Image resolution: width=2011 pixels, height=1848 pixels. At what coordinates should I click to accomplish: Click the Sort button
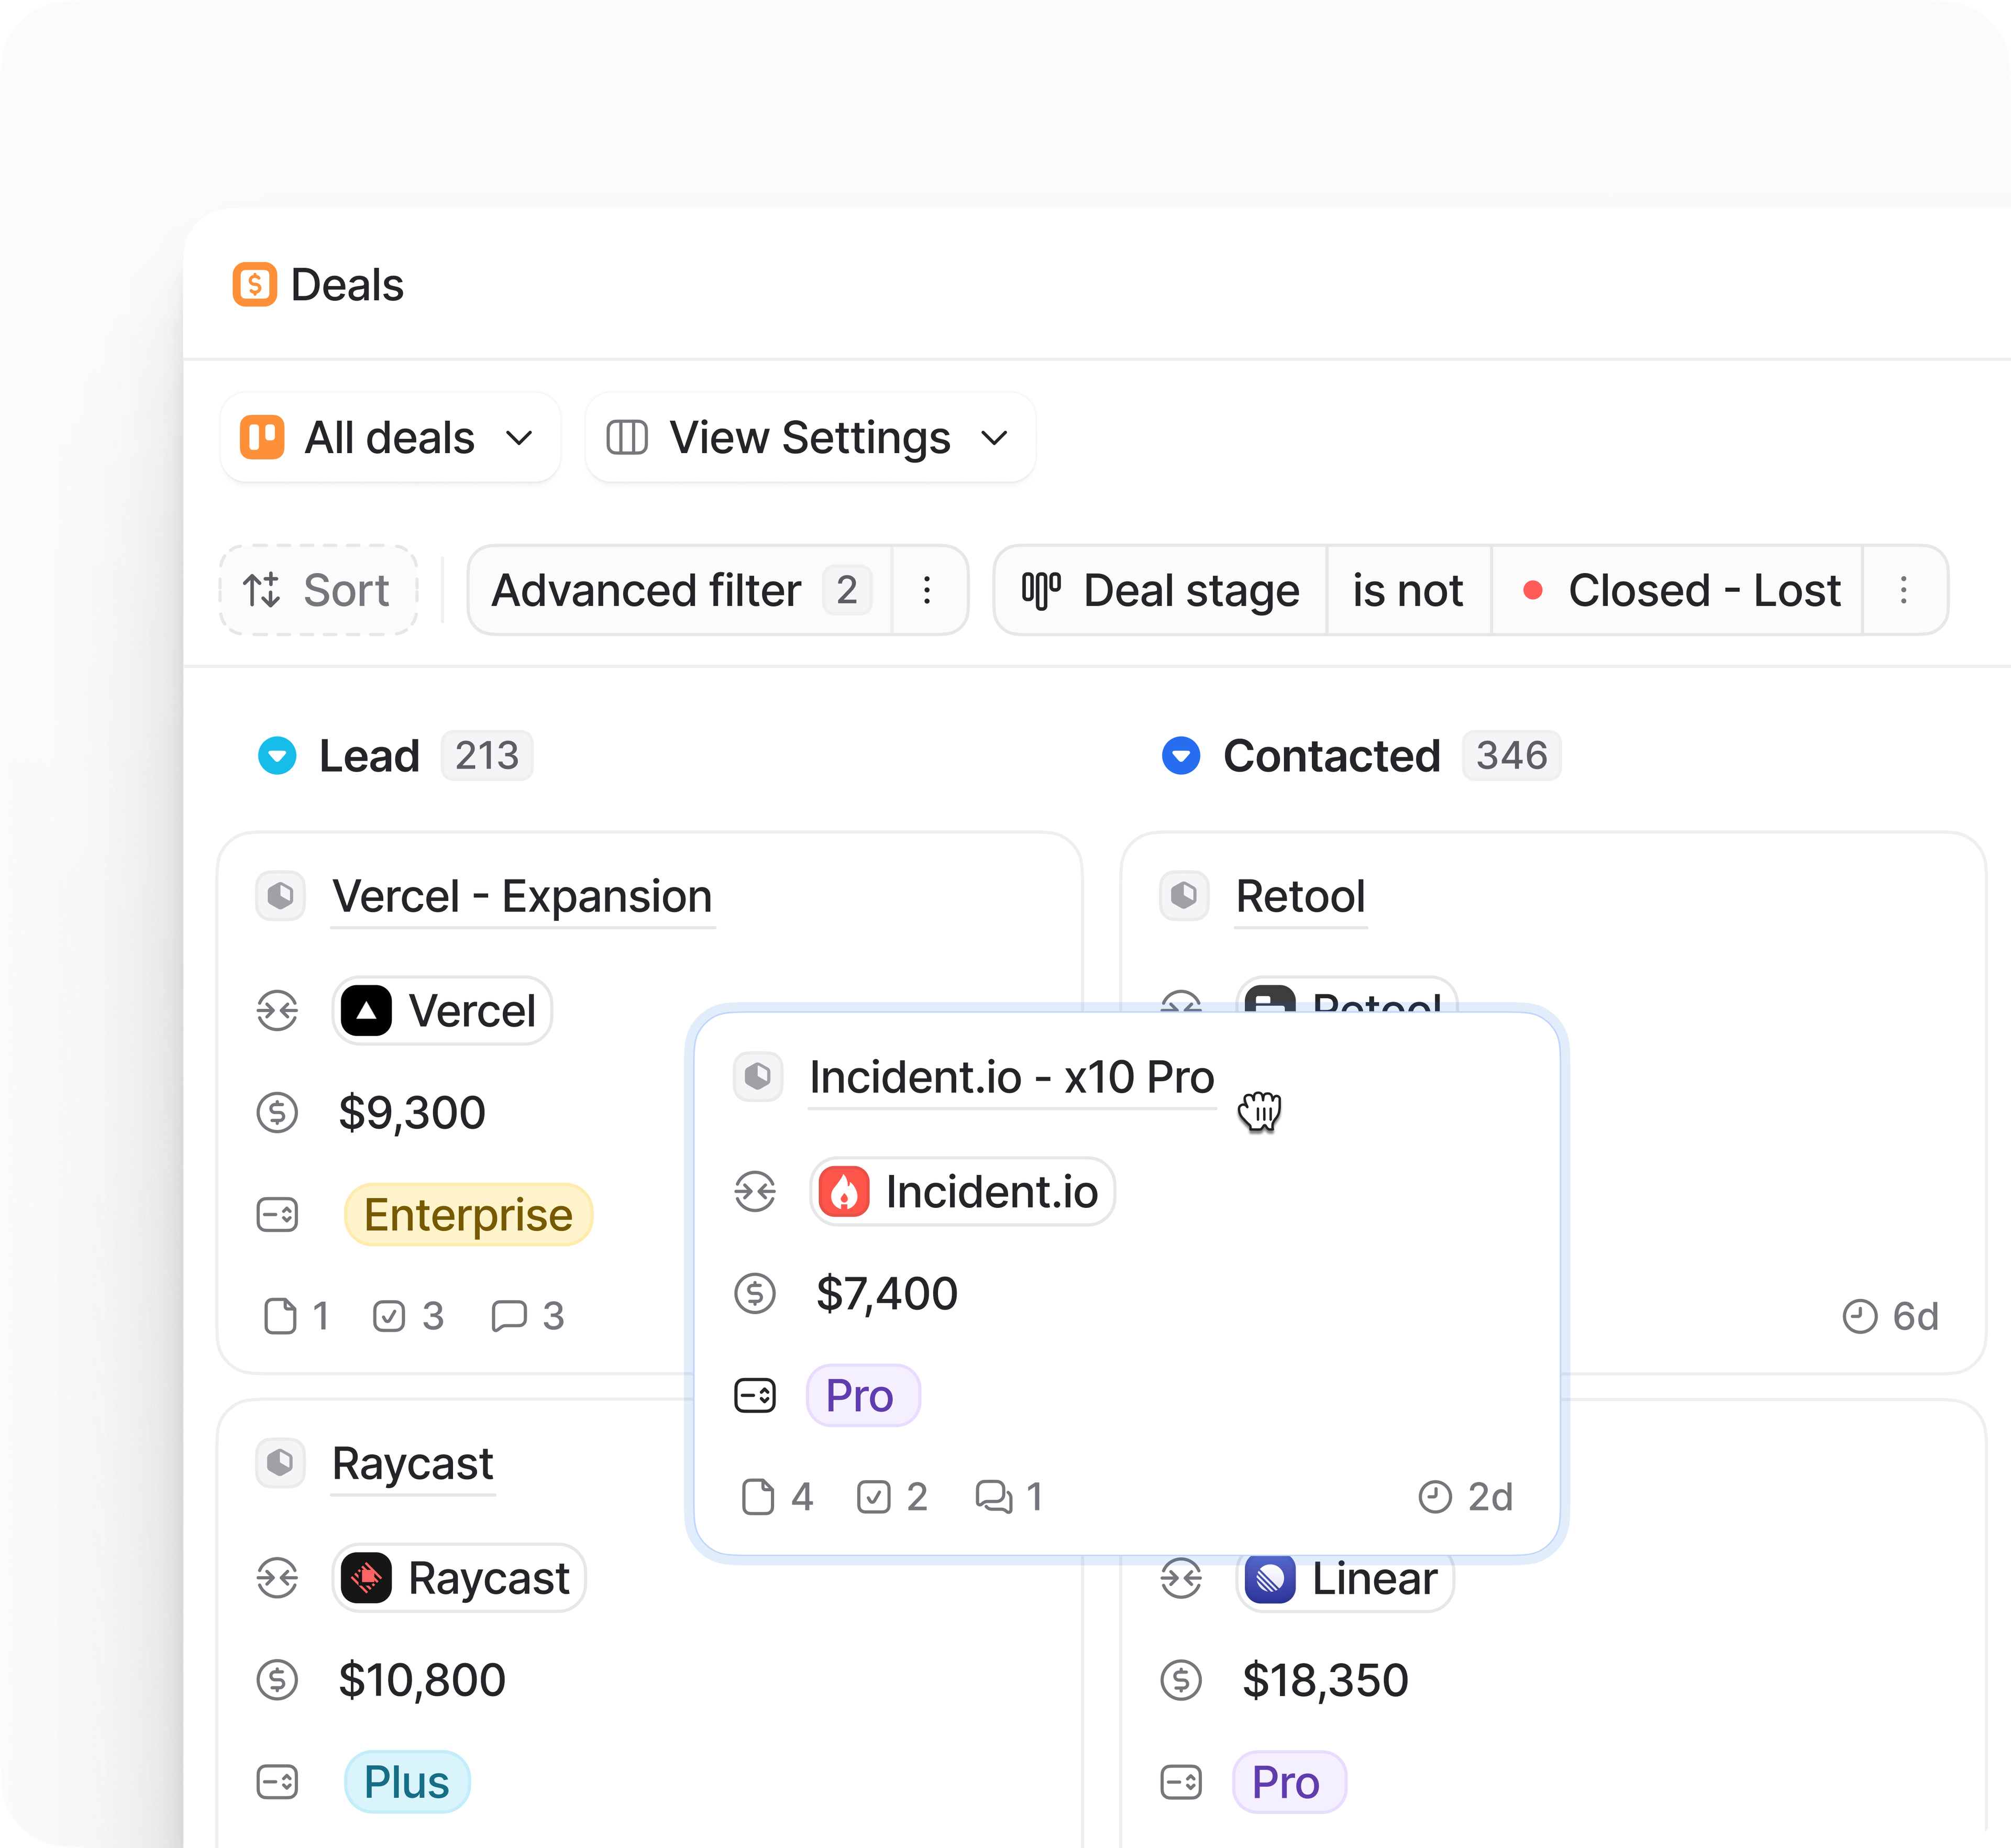tap(318, 590)
